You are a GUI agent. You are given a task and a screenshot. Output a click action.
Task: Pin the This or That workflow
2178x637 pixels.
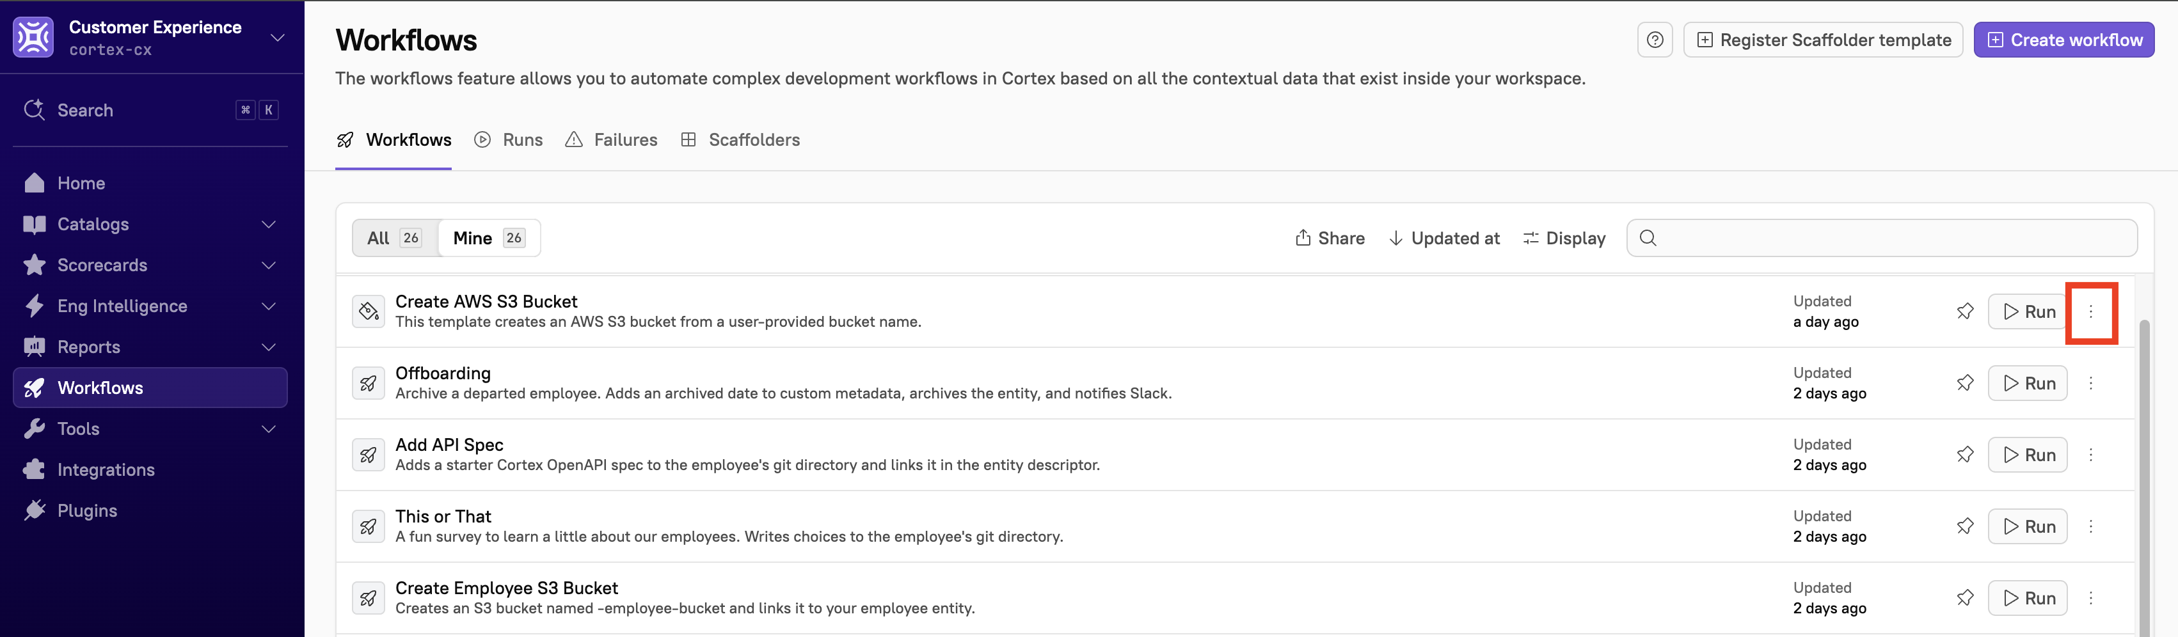click(1965, 526)
